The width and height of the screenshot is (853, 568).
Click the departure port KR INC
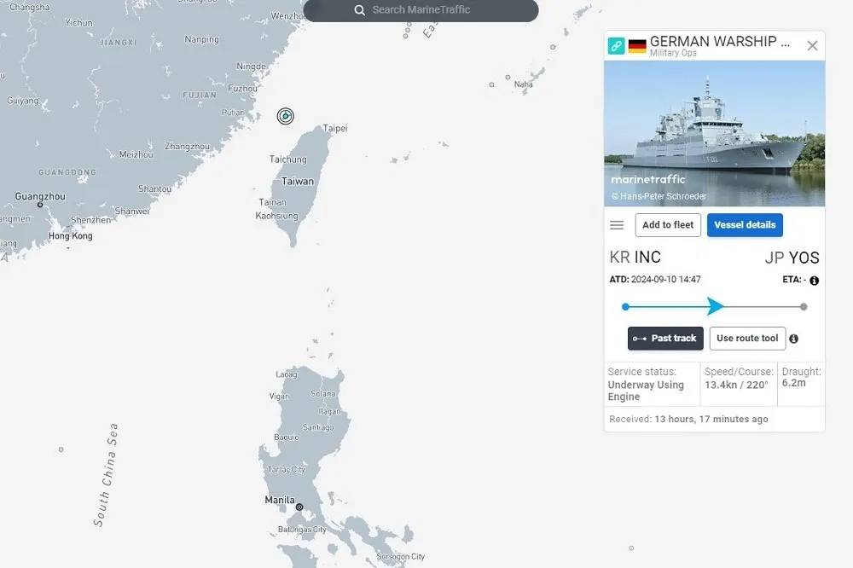click(635, 258)
